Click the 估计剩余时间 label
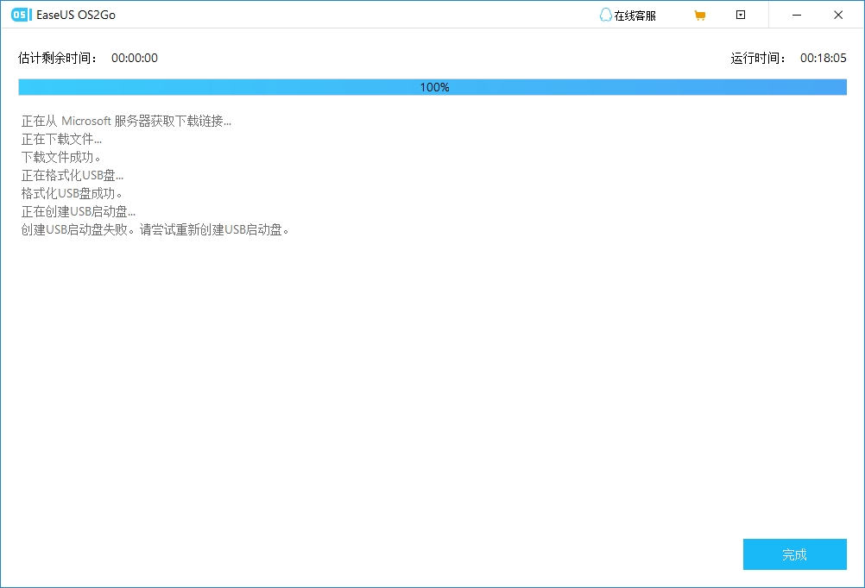865x588 pixels. click(58, 58)
